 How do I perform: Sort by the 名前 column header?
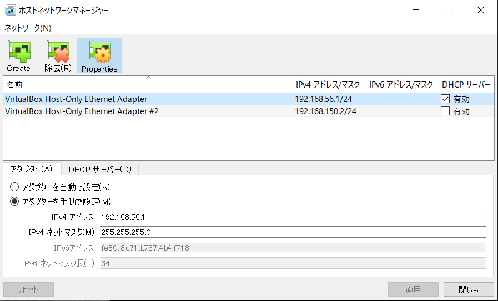pyautogui.click(x=148, y=85)
